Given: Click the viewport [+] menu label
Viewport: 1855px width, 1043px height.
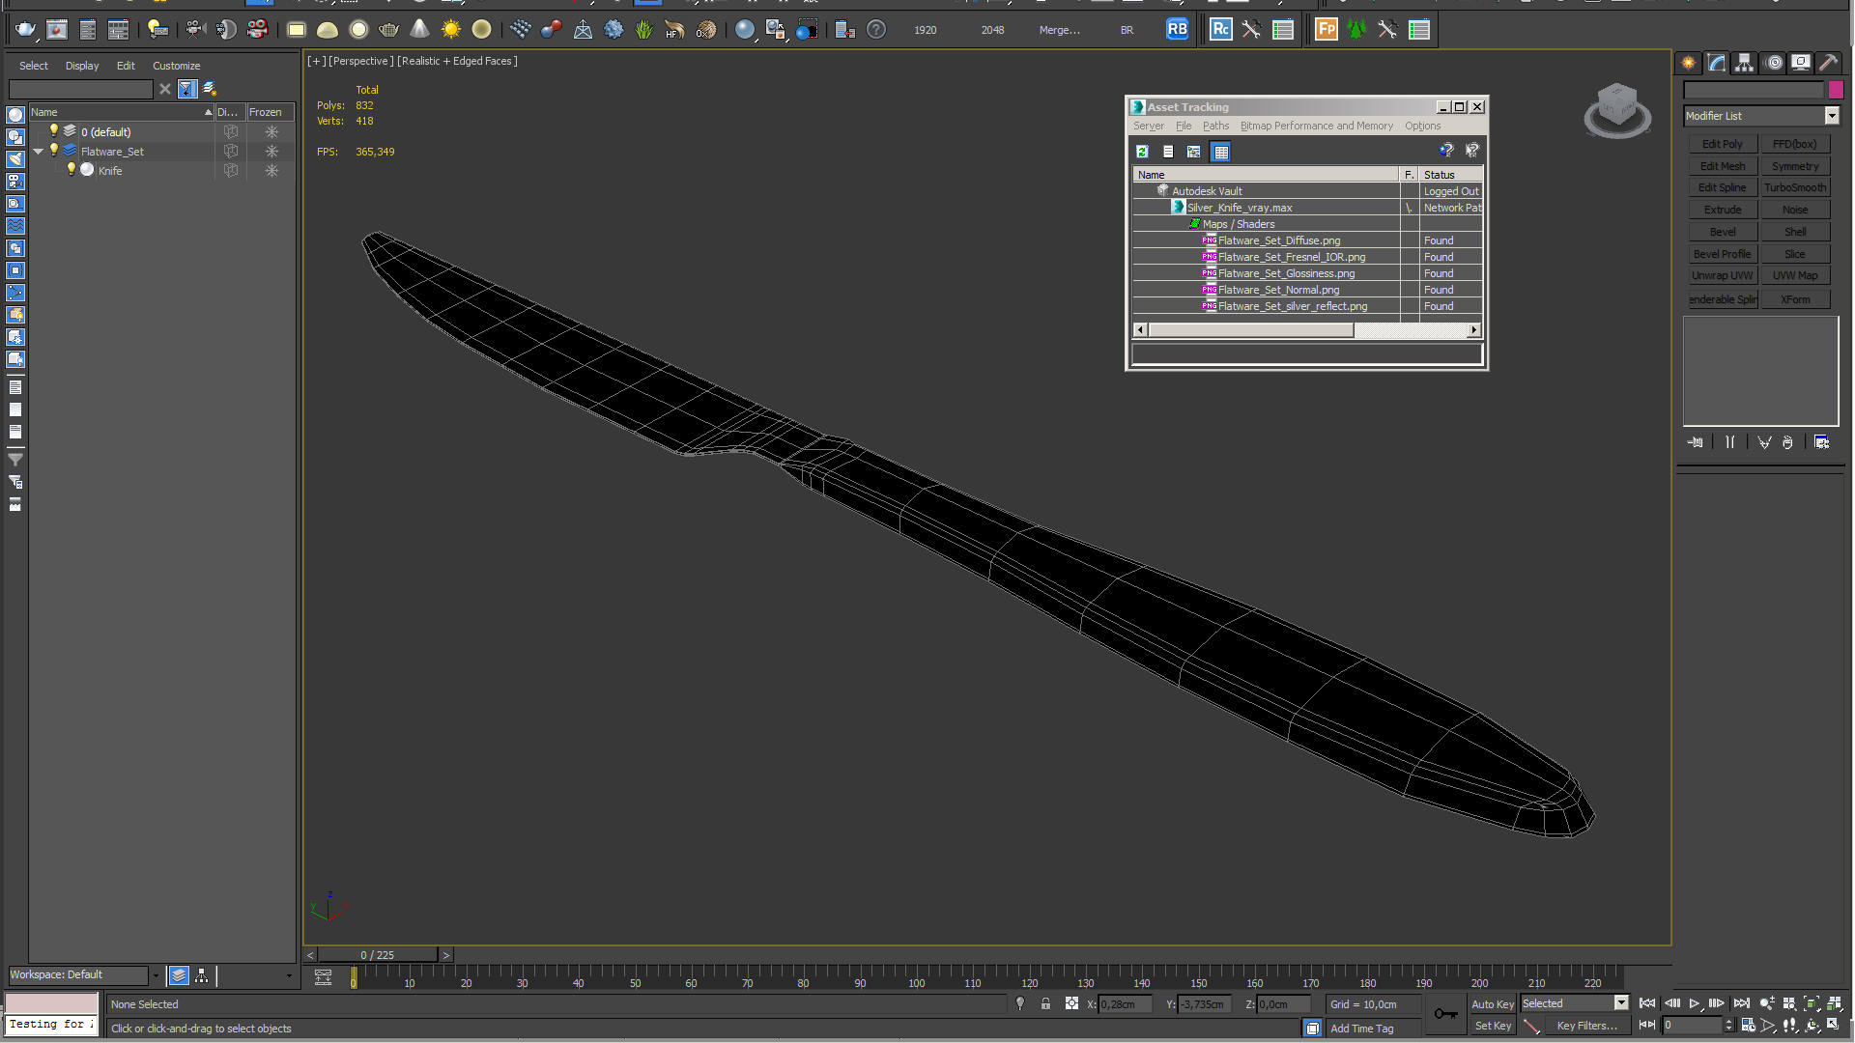Looking at the screenshot, I should 316,61.
